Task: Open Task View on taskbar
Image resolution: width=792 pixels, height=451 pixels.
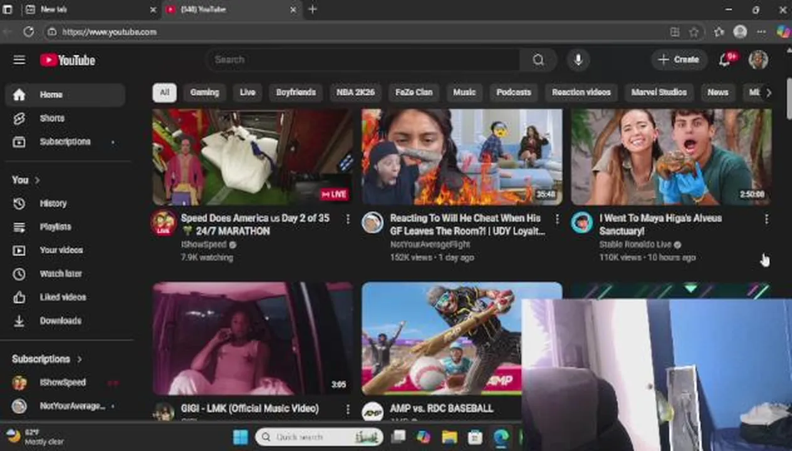Action: pos(399,437)
